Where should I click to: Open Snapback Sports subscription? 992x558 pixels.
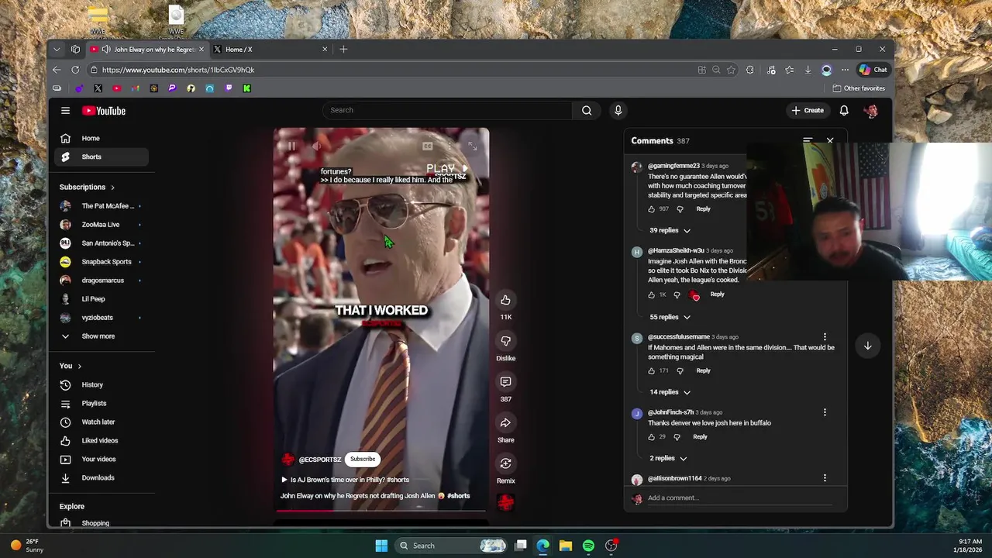point(101,262)
